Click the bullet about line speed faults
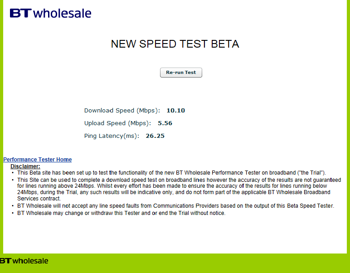 pyautogui.click(x=175, y=206)
